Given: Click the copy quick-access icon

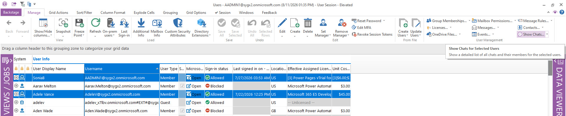Looking at the screenshot, I should click(29, 4).
